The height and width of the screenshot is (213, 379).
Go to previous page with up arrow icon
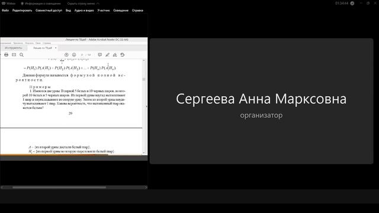click(x=66, y=55)
